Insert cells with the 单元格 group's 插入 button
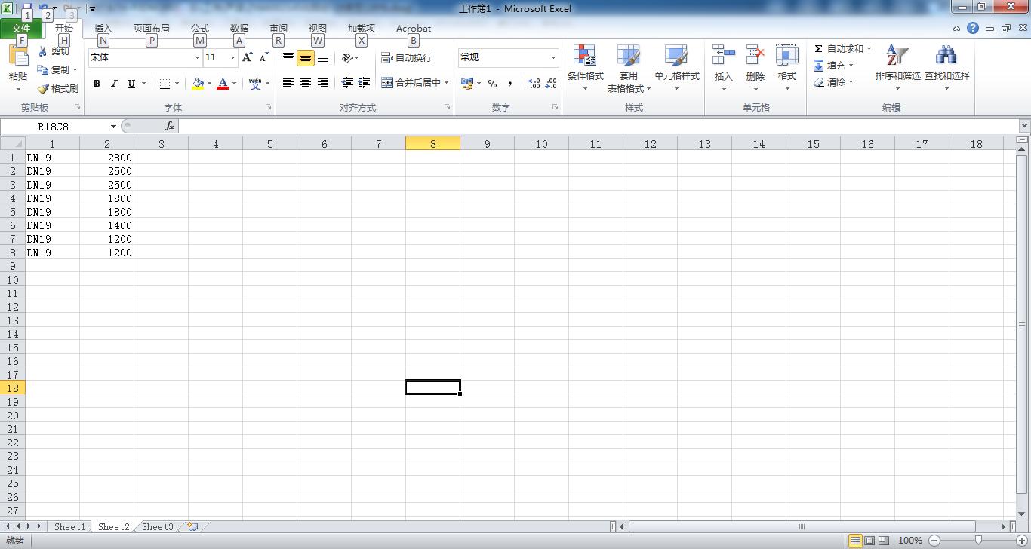Viewport: 1031px width, 549px height. (x=723, y=68)
